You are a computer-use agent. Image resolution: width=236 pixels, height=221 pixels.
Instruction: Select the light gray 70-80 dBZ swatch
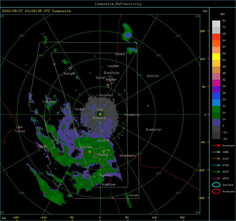(216, 24)
